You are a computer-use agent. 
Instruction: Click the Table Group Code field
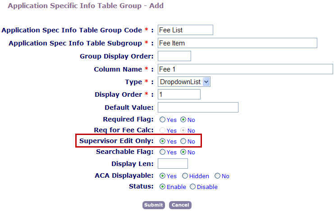tap(185, 30)
